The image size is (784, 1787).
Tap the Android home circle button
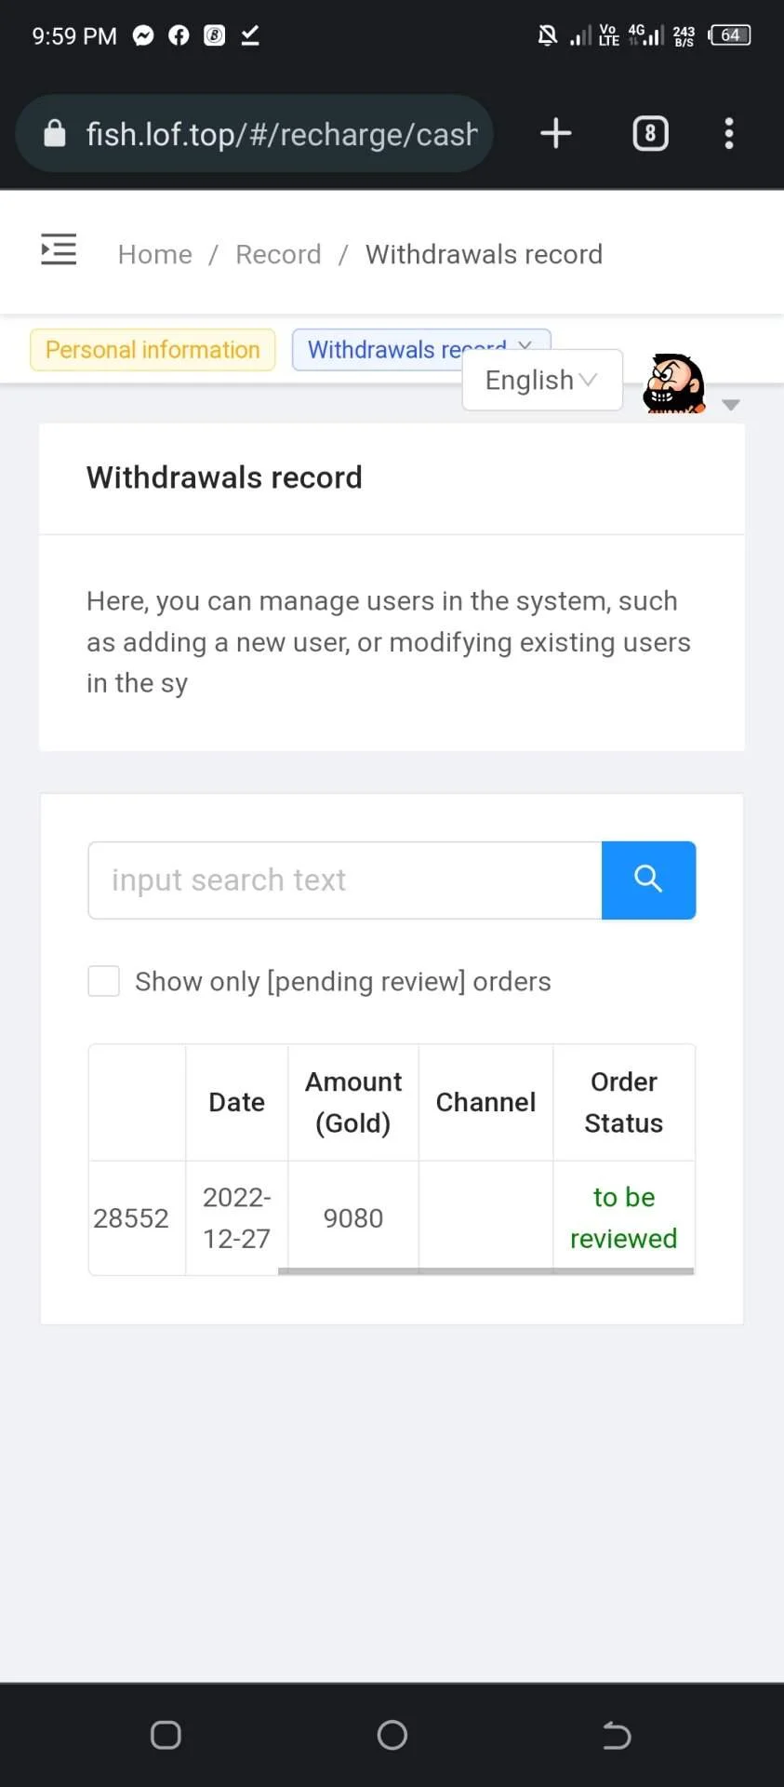392,1735
